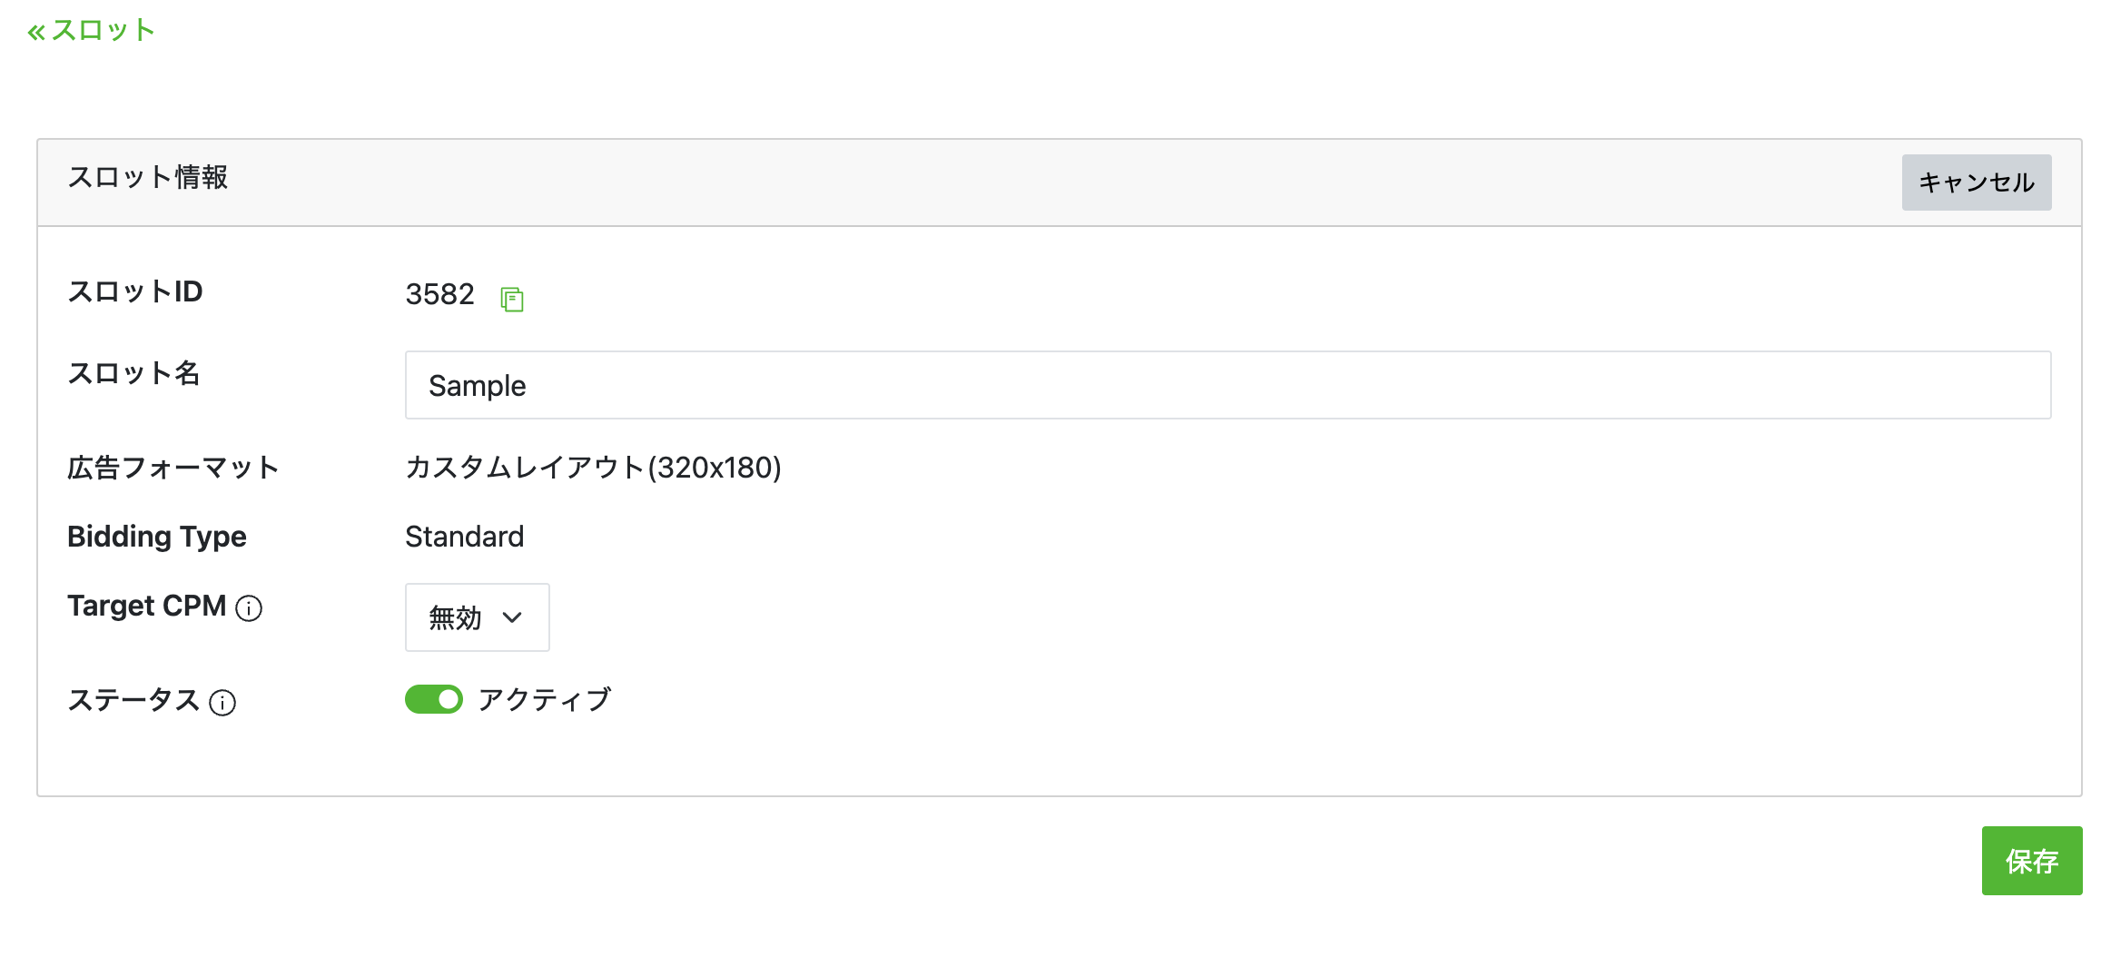Click the スロット情報 panel header
Screen dimensions: 2101x957
(x=1060, y=183)
